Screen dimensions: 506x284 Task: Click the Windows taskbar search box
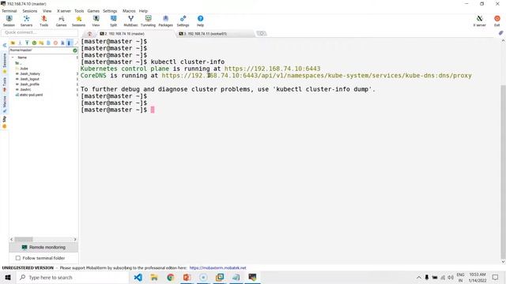click(73, 277)
